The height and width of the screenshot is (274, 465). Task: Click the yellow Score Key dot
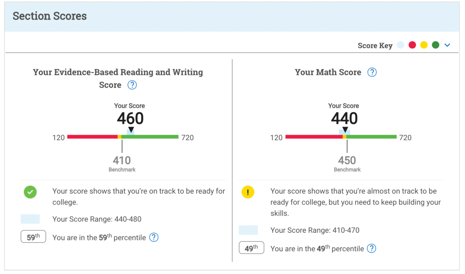point(424,45)
